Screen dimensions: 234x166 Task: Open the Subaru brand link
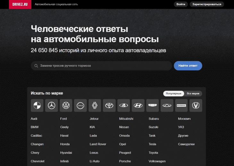point(154,119)
